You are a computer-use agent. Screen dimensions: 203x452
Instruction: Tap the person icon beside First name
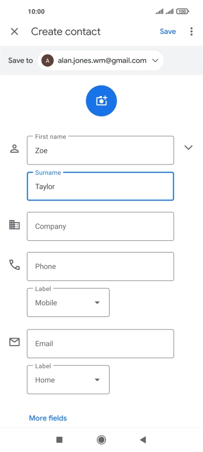(14, 149)
